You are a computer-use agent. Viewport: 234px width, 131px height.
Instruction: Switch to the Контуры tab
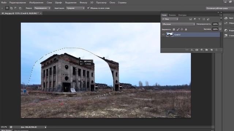tap(182, 15)
